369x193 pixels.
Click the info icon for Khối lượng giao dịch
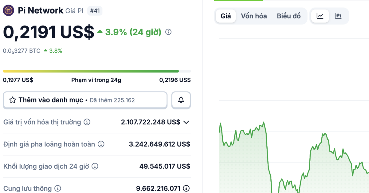pos(95,167)
